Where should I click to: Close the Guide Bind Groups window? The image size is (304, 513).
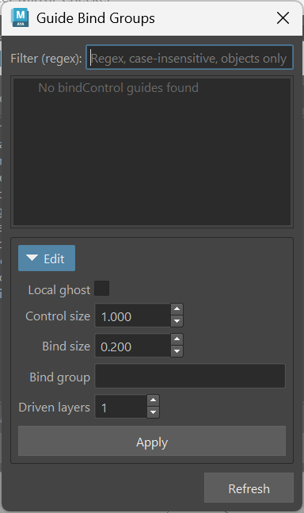[283, 18]
